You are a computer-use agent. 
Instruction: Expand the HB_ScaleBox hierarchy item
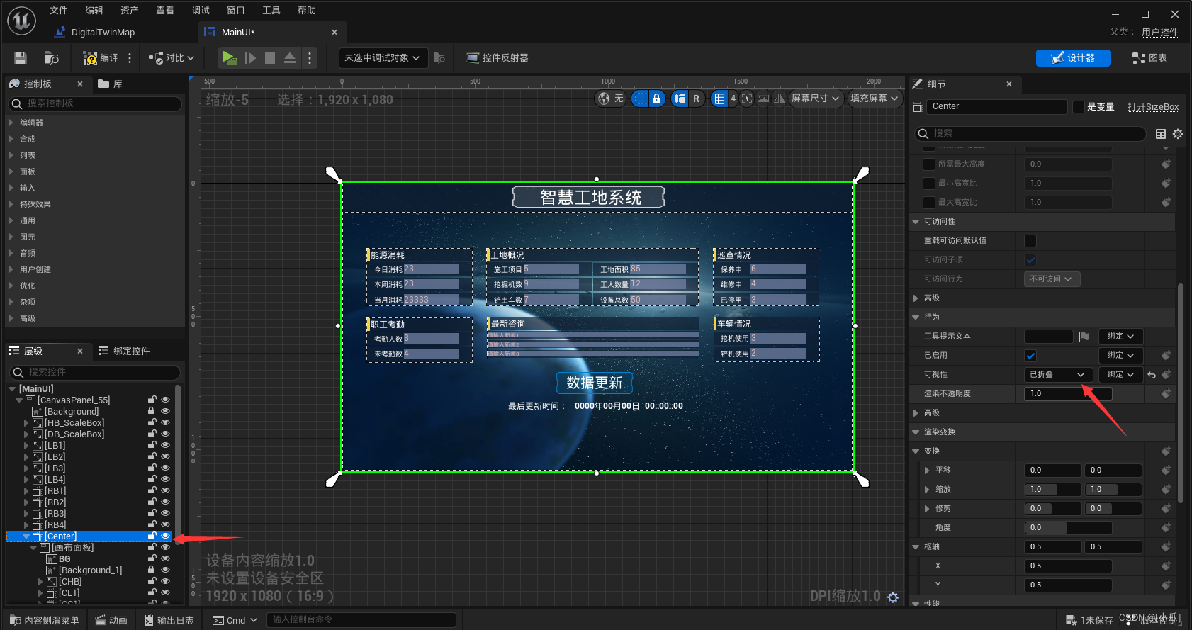click(26, 423)
